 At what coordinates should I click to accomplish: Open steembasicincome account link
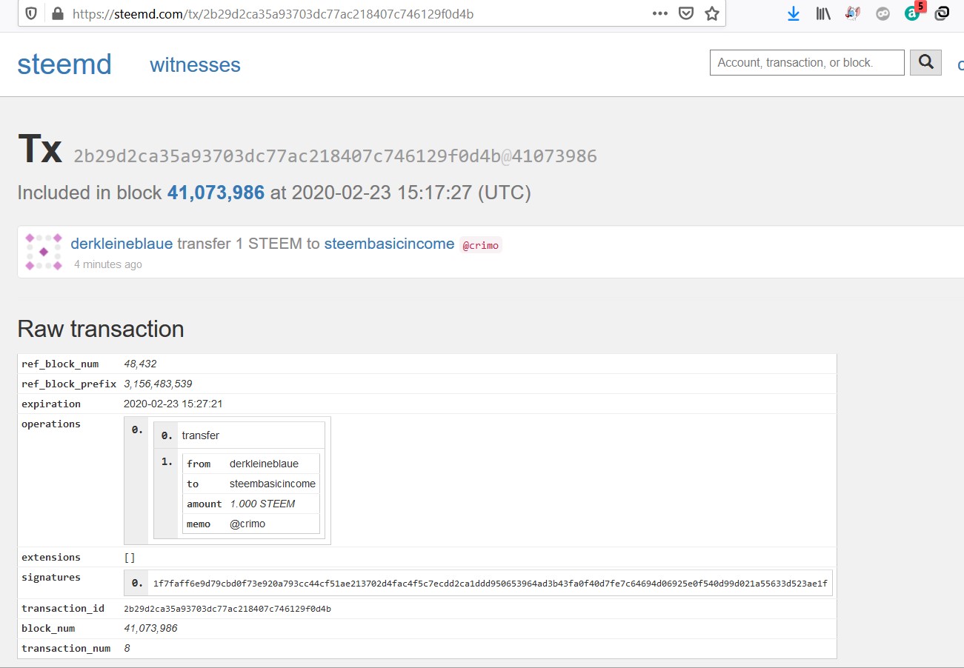click(389, 244)
